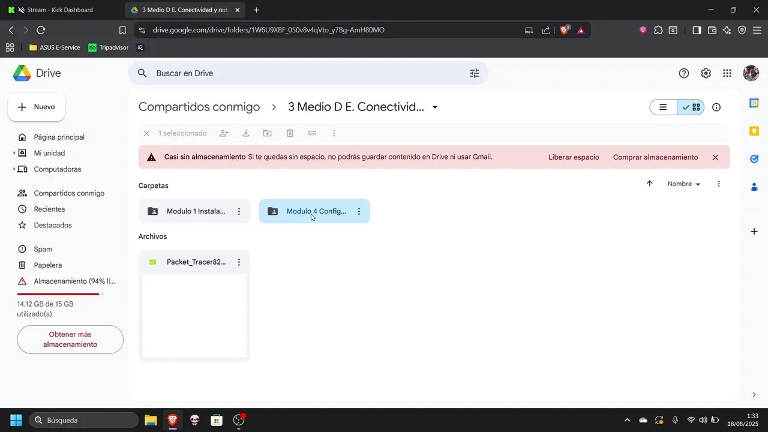The height and width of the screenshot is (432, 768).
Task: Click the address bar URL
Action: point(269,30)
